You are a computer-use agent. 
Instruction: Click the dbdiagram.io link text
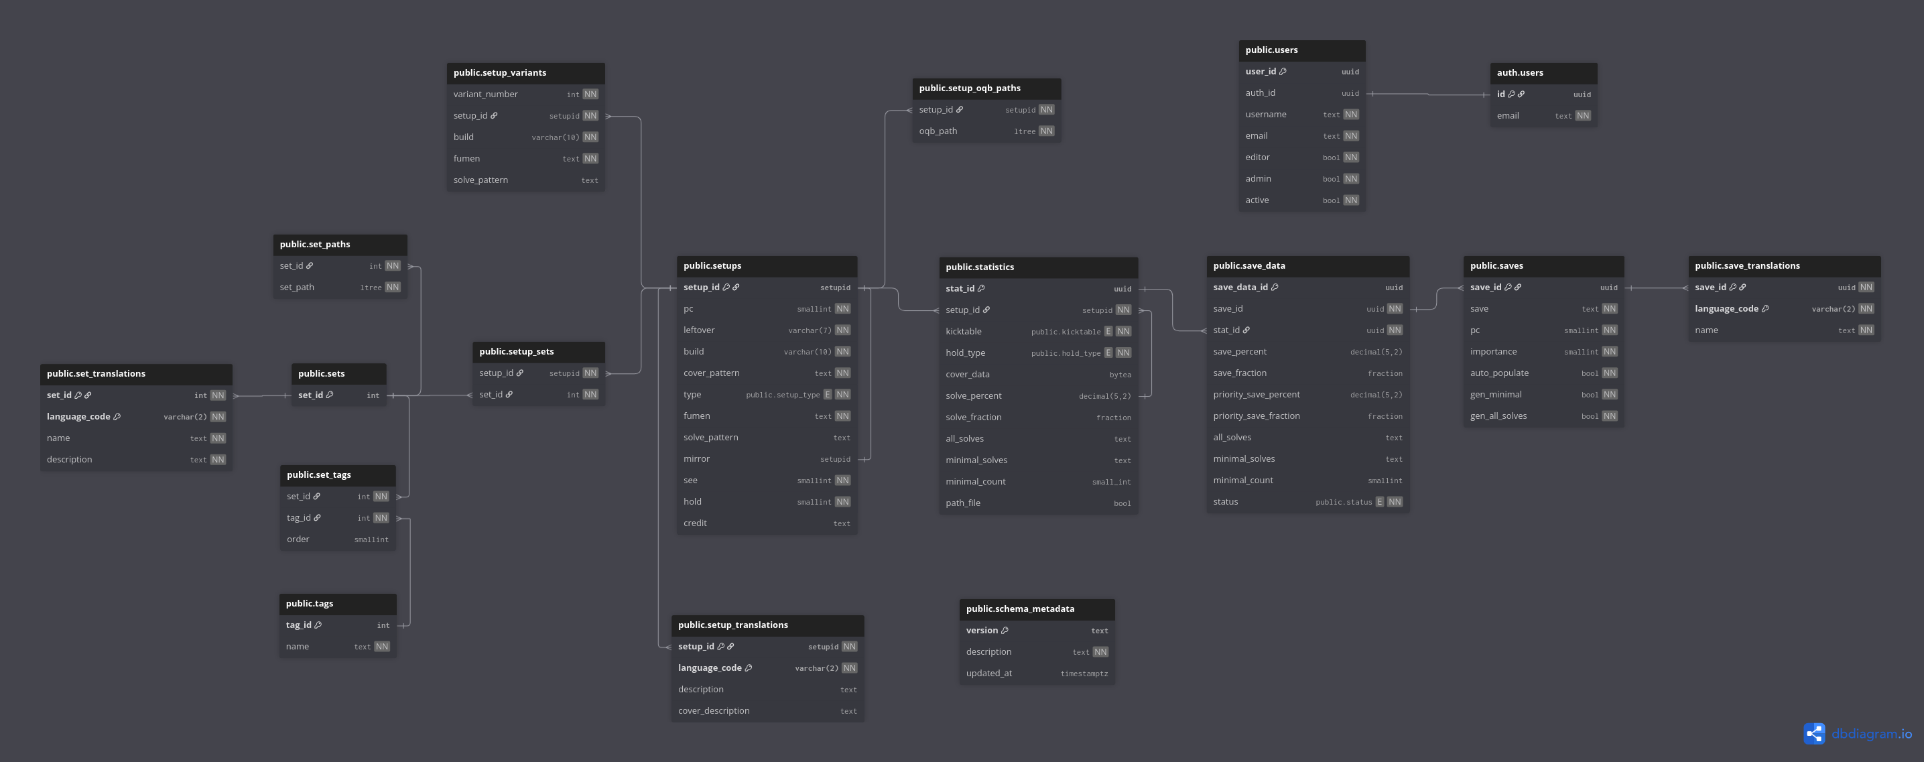click(1872, 735)
